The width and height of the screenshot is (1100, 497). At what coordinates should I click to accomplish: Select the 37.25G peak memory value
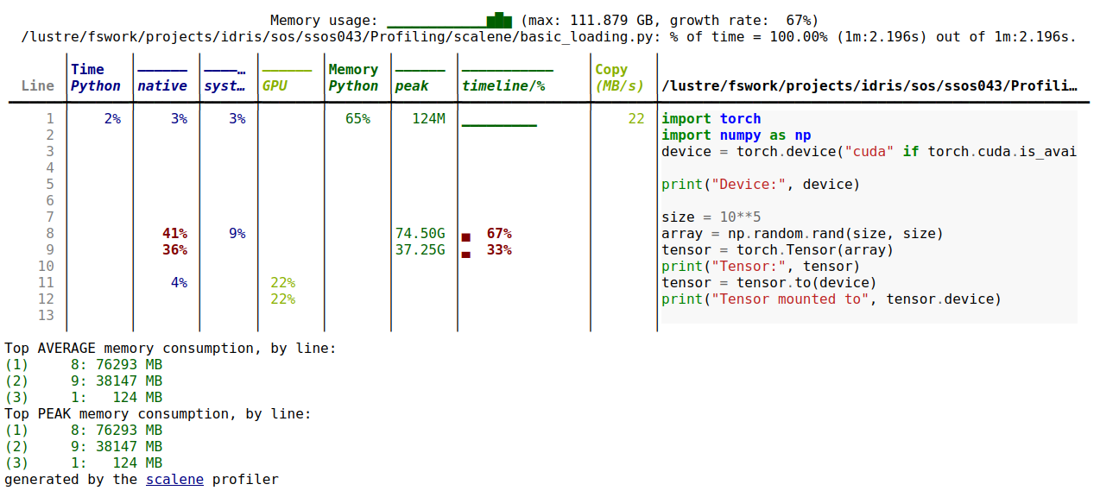click(420, 249)
